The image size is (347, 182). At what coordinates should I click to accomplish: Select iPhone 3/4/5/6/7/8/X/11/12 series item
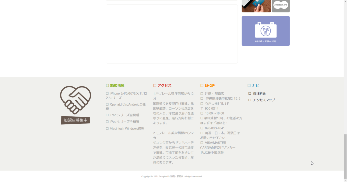click(x=126, y=96)
